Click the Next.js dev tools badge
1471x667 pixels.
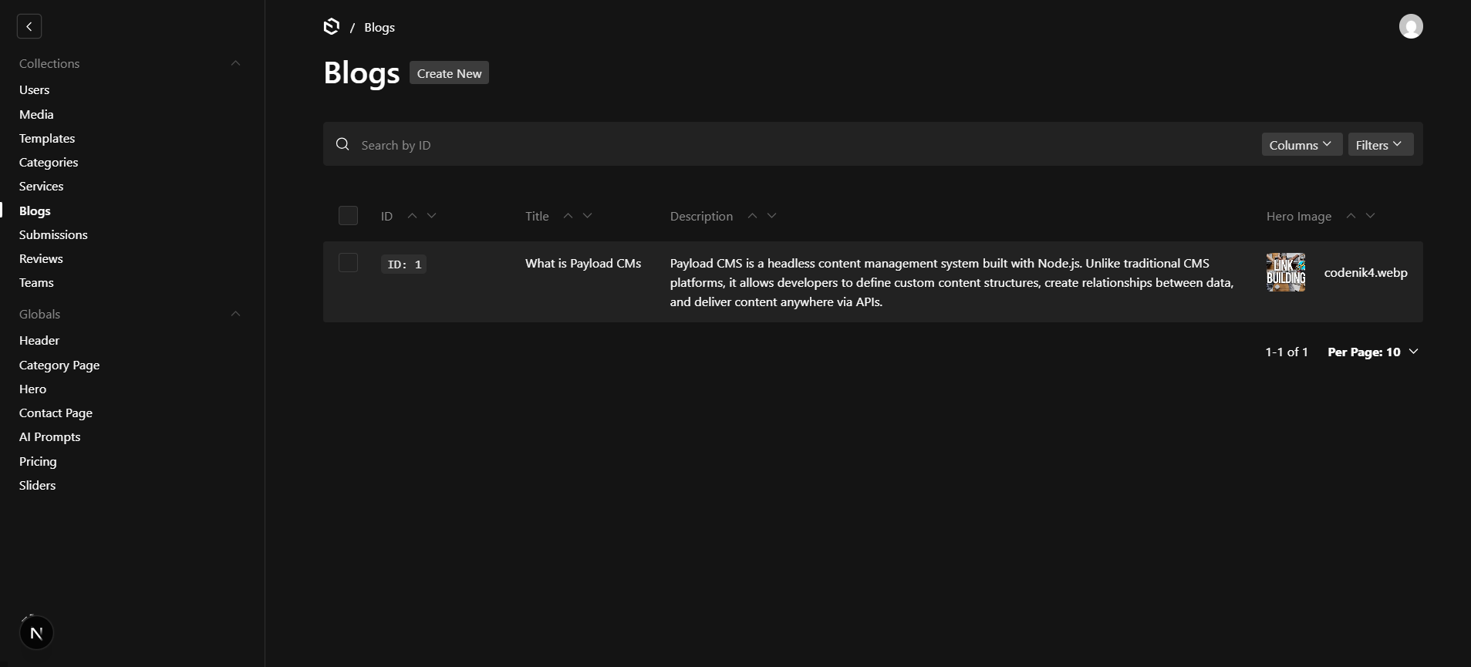click(36, 633)
